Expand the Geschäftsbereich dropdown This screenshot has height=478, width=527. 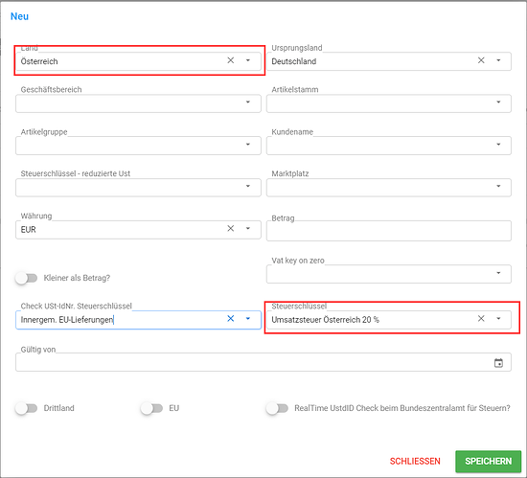(x=138, y=103)
